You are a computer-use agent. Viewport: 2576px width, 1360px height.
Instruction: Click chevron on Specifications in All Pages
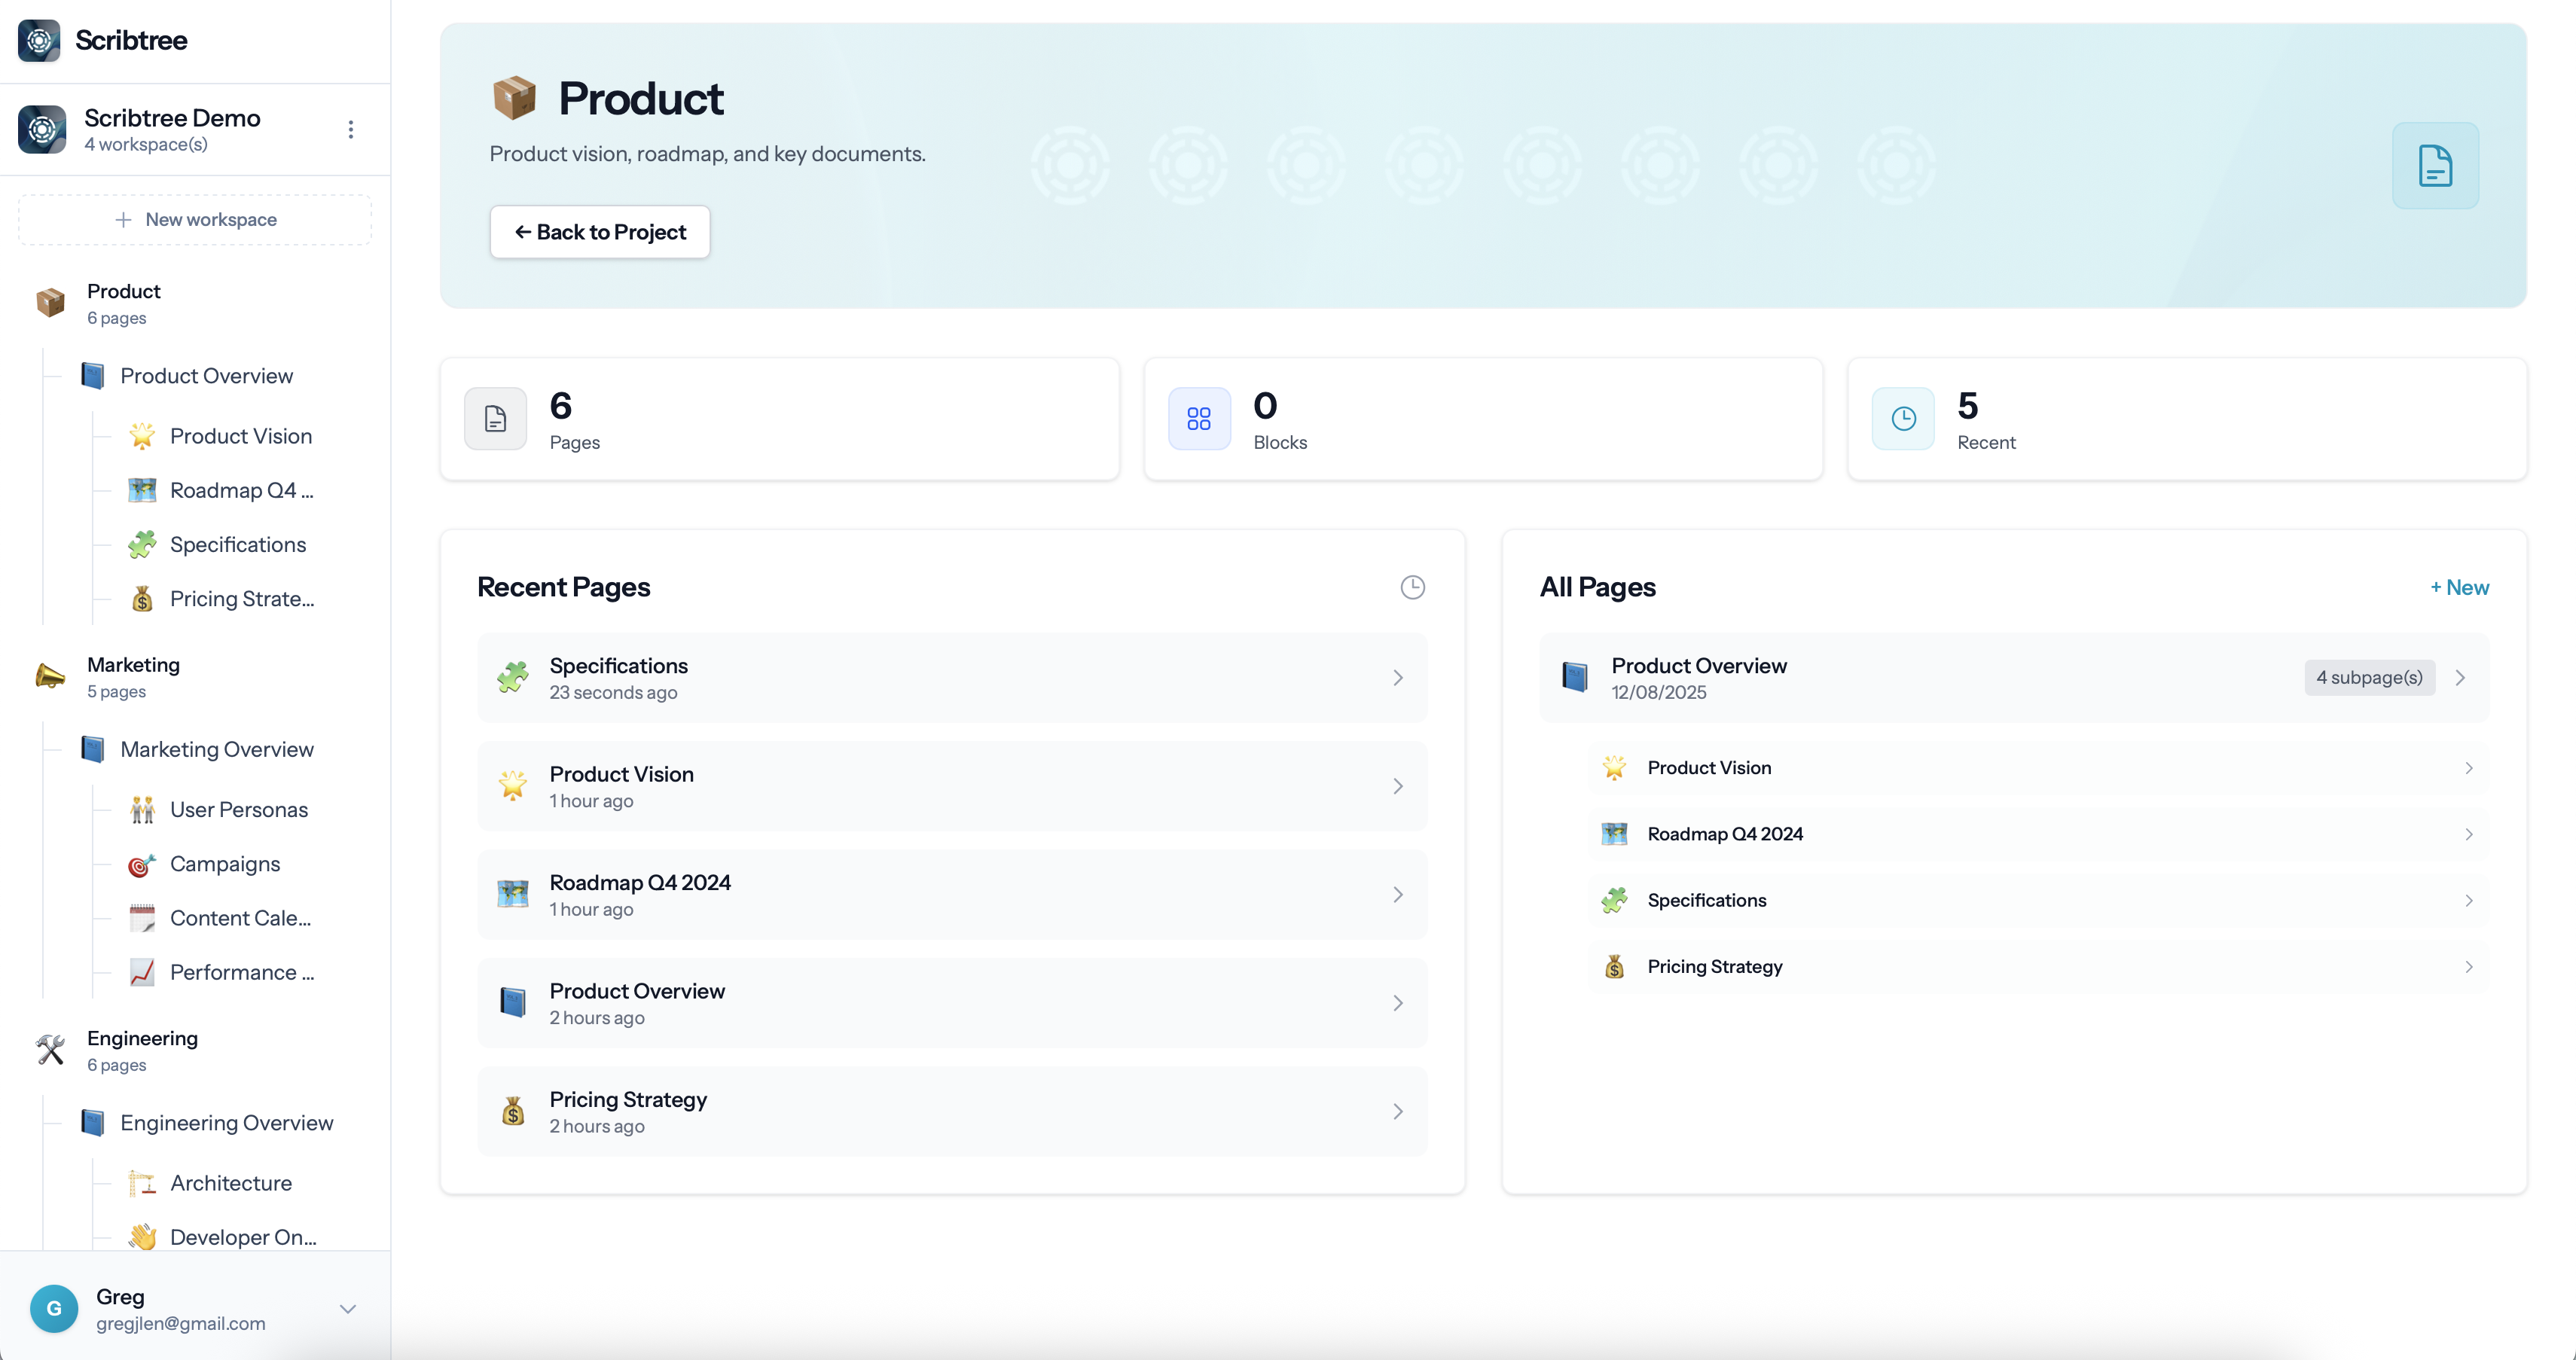pyautogui.click(x=2469, y=901)
